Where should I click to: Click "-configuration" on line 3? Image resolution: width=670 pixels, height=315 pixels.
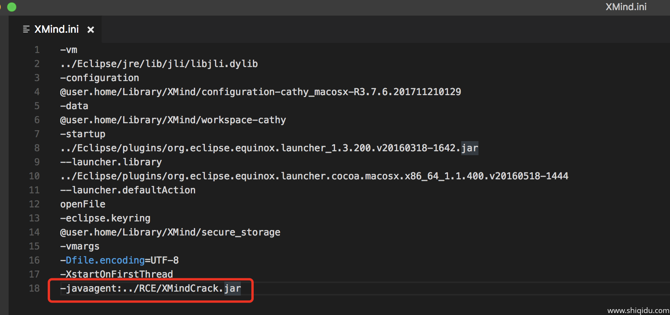tap(100, 78)
